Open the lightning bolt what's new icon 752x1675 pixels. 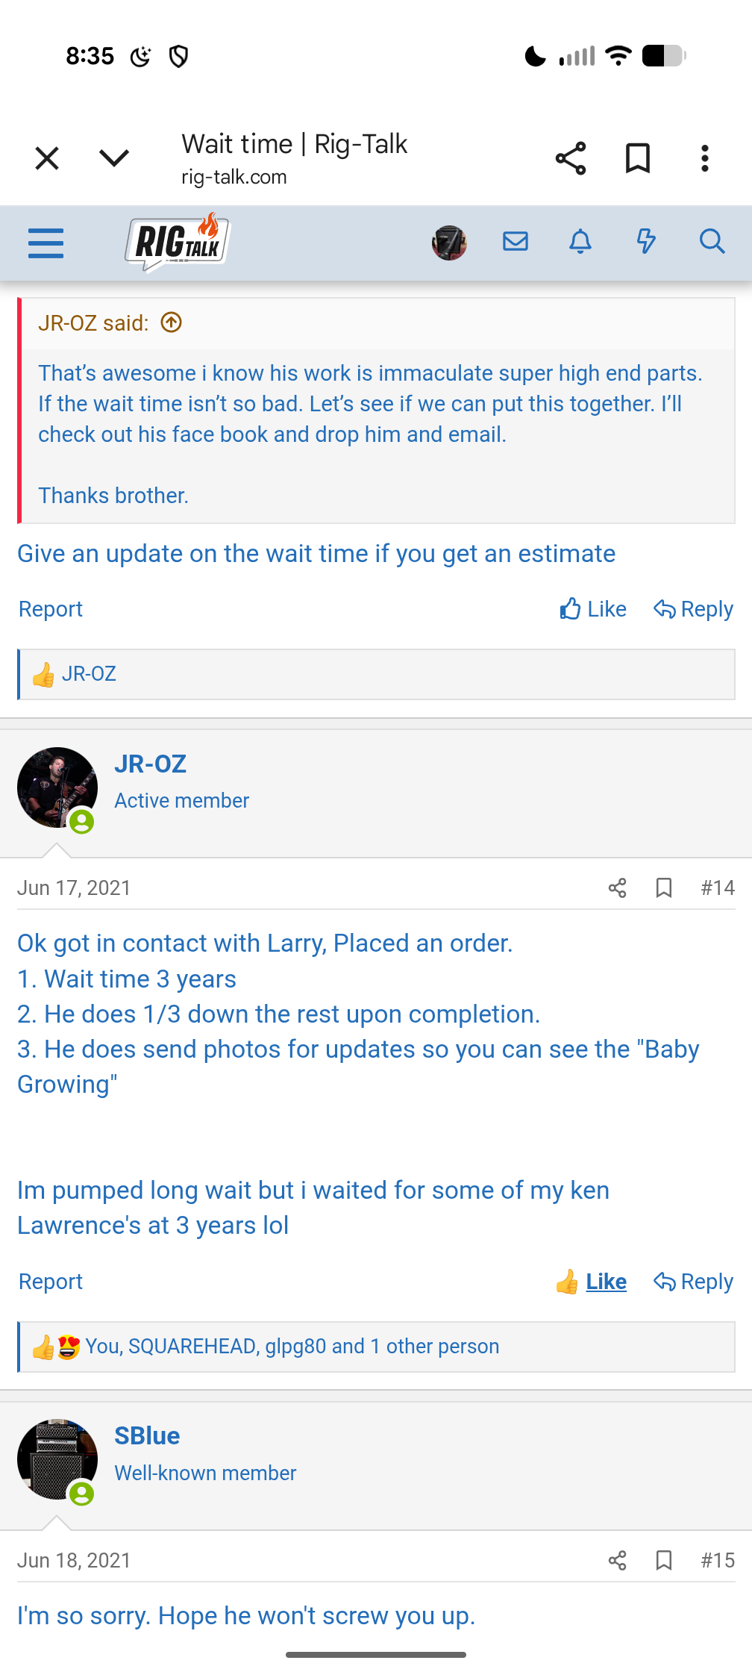click(645, 241)
